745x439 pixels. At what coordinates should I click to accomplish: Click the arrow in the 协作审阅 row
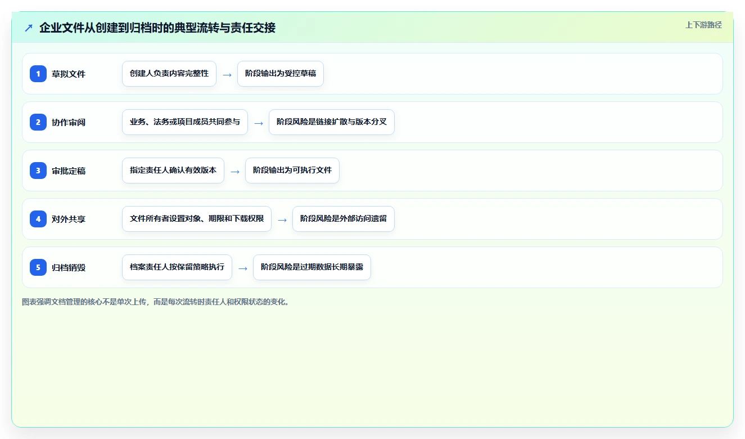(259, 123)
